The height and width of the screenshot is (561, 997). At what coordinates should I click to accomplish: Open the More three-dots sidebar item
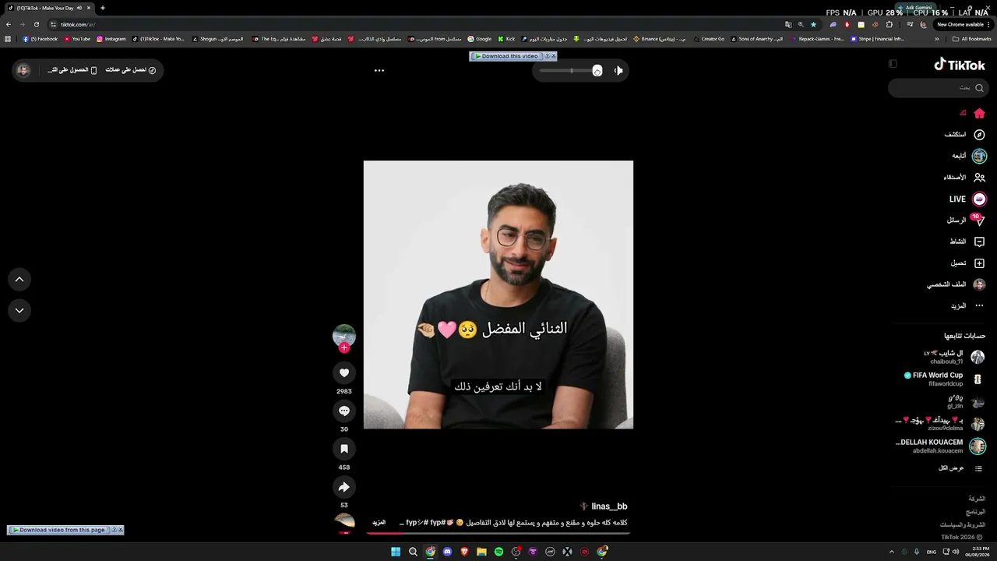[x=979, y=305]
